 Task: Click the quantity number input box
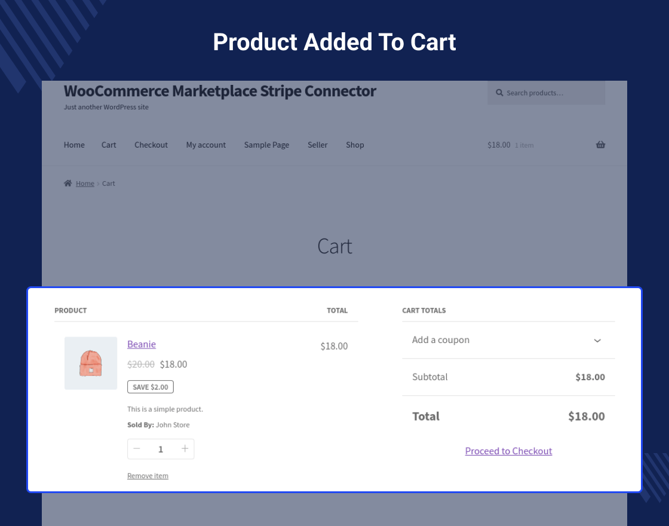161,449
